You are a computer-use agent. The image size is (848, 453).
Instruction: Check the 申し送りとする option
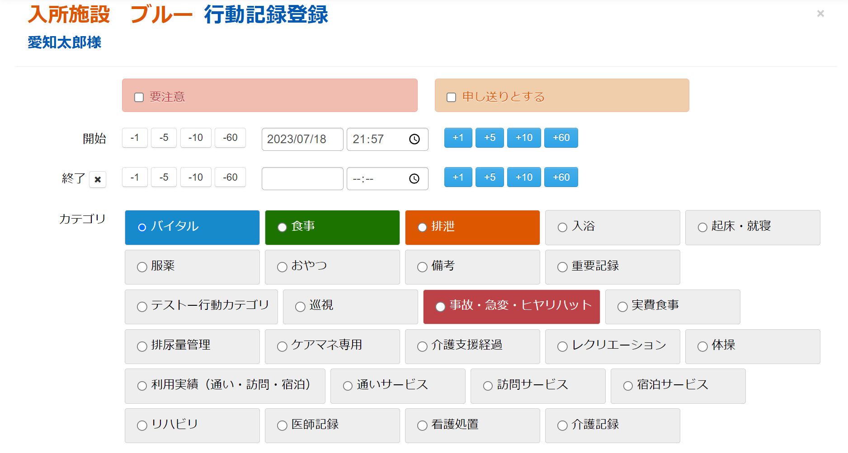(x=451, y=96)
